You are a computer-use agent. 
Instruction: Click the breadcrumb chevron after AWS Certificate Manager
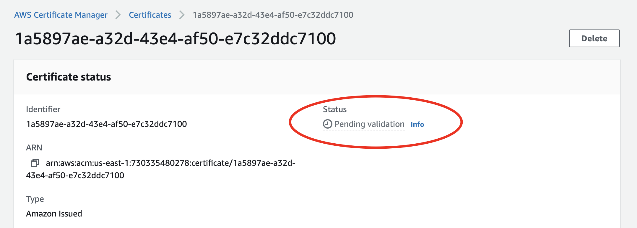118,15
